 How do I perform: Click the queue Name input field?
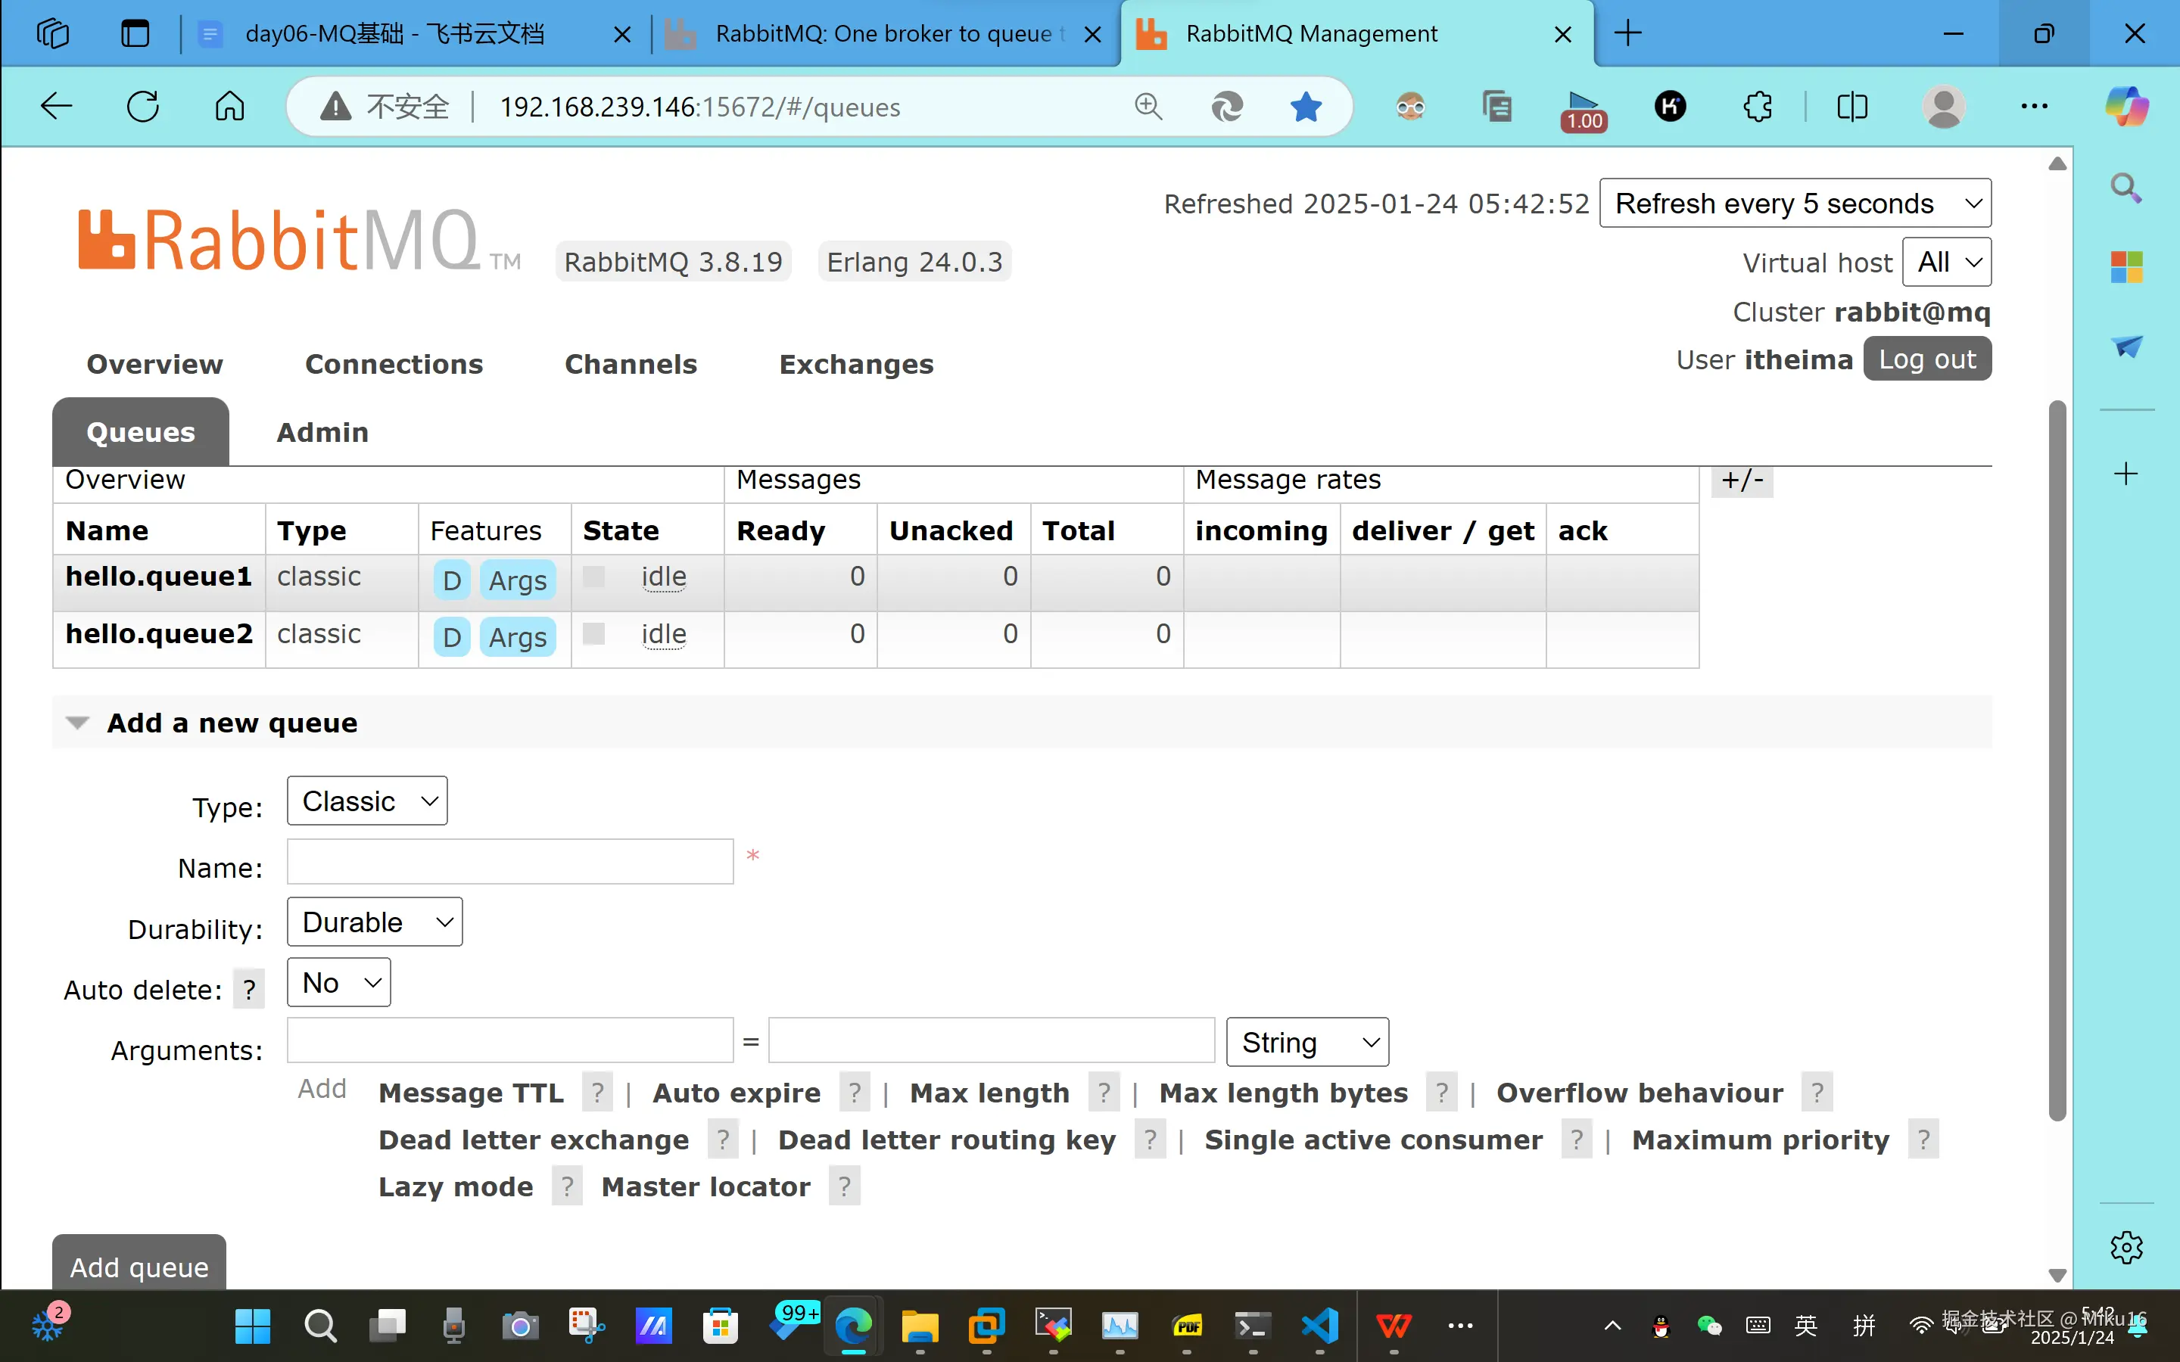coord(510,862)
